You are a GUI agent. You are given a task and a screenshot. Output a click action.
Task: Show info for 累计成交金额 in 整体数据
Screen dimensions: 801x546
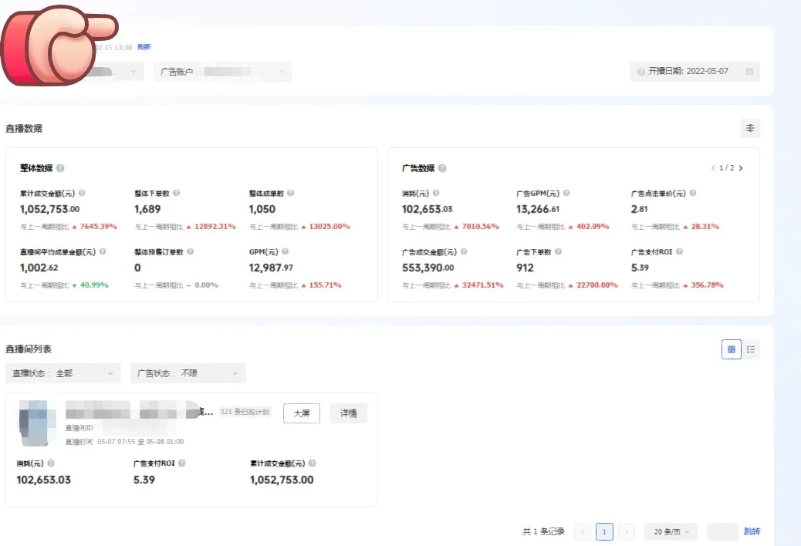point(82,194)
